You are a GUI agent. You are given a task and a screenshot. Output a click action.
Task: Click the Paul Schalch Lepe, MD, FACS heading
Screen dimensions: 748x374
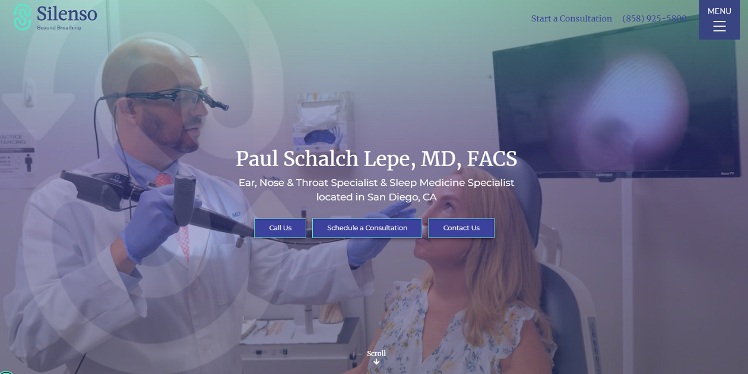376,159
